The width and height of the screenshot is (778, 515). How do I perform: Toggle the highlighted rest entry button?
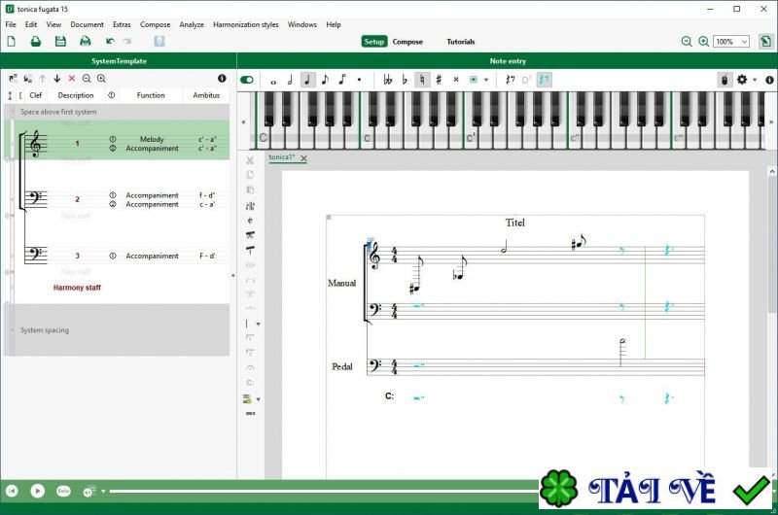click(544, 80)
